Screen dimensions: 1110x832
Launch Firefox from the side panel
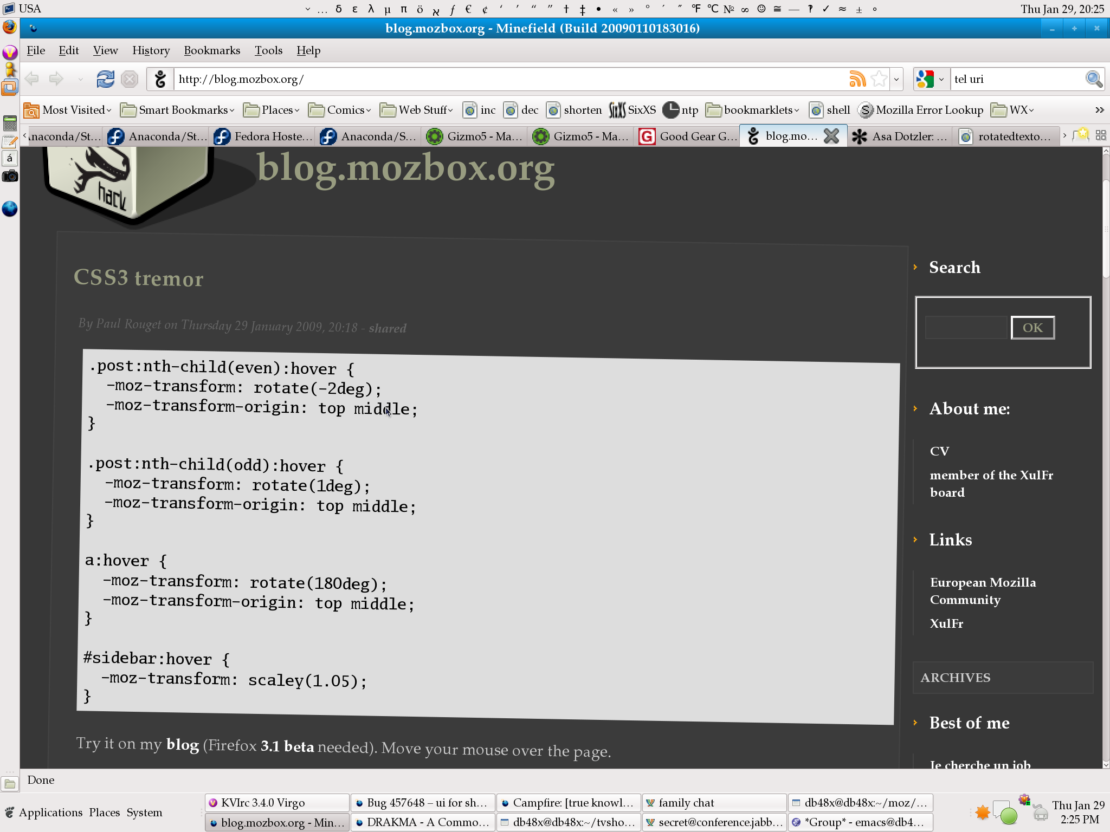[10, 27]
